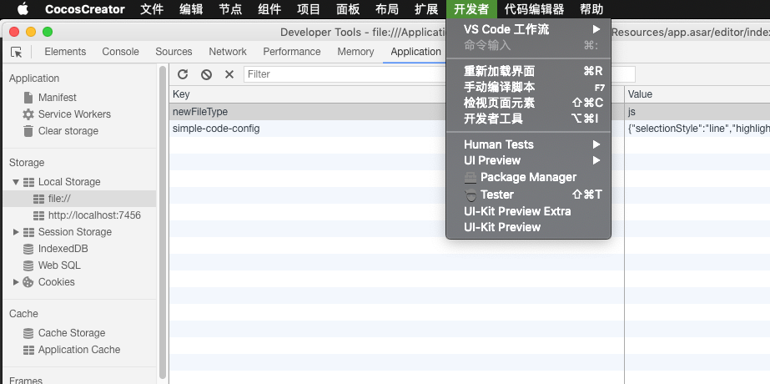Viewport: 770px width, 384px height.
Task: Select http://localhost:7456 storage origin
Action: click(94, 215)
